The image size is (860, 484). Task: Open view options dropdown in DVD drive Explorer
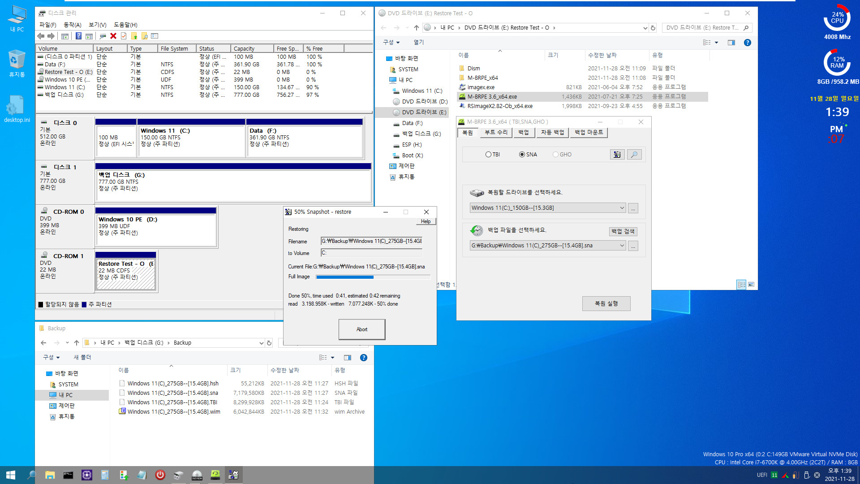coord(716,43)
